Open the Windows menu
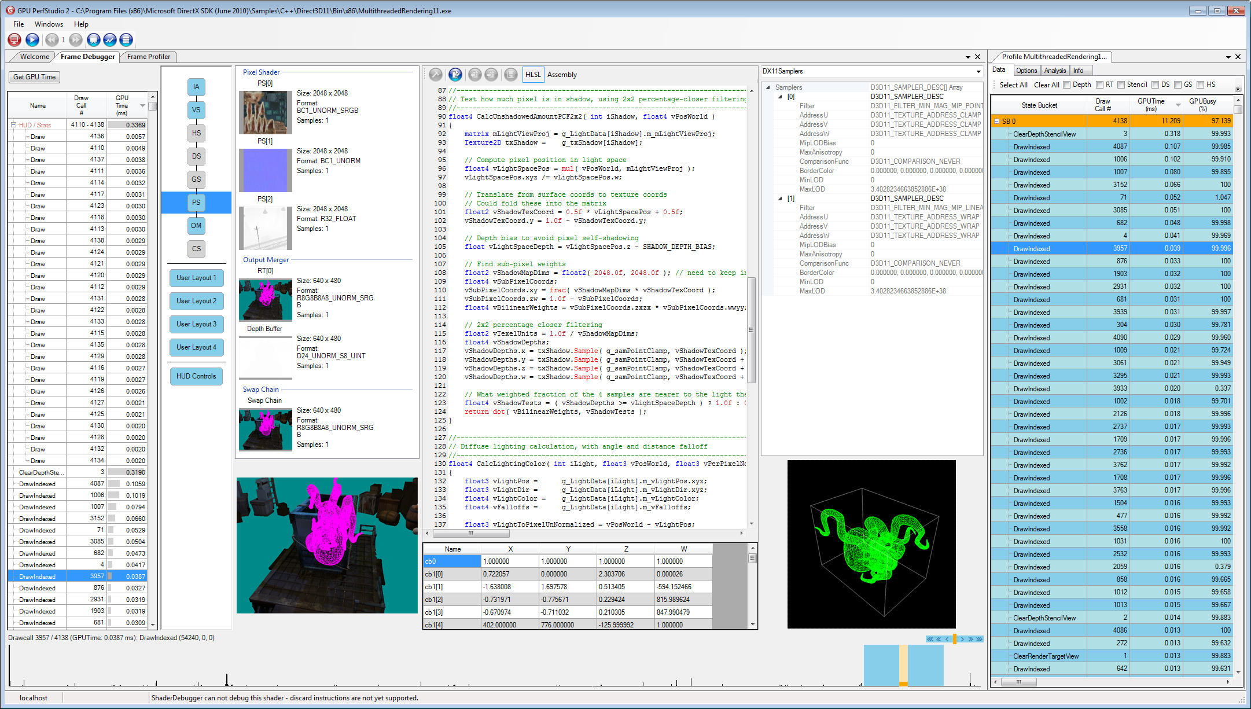The height and width of the screenshot is (709, 1251). [x=49, y=24]
